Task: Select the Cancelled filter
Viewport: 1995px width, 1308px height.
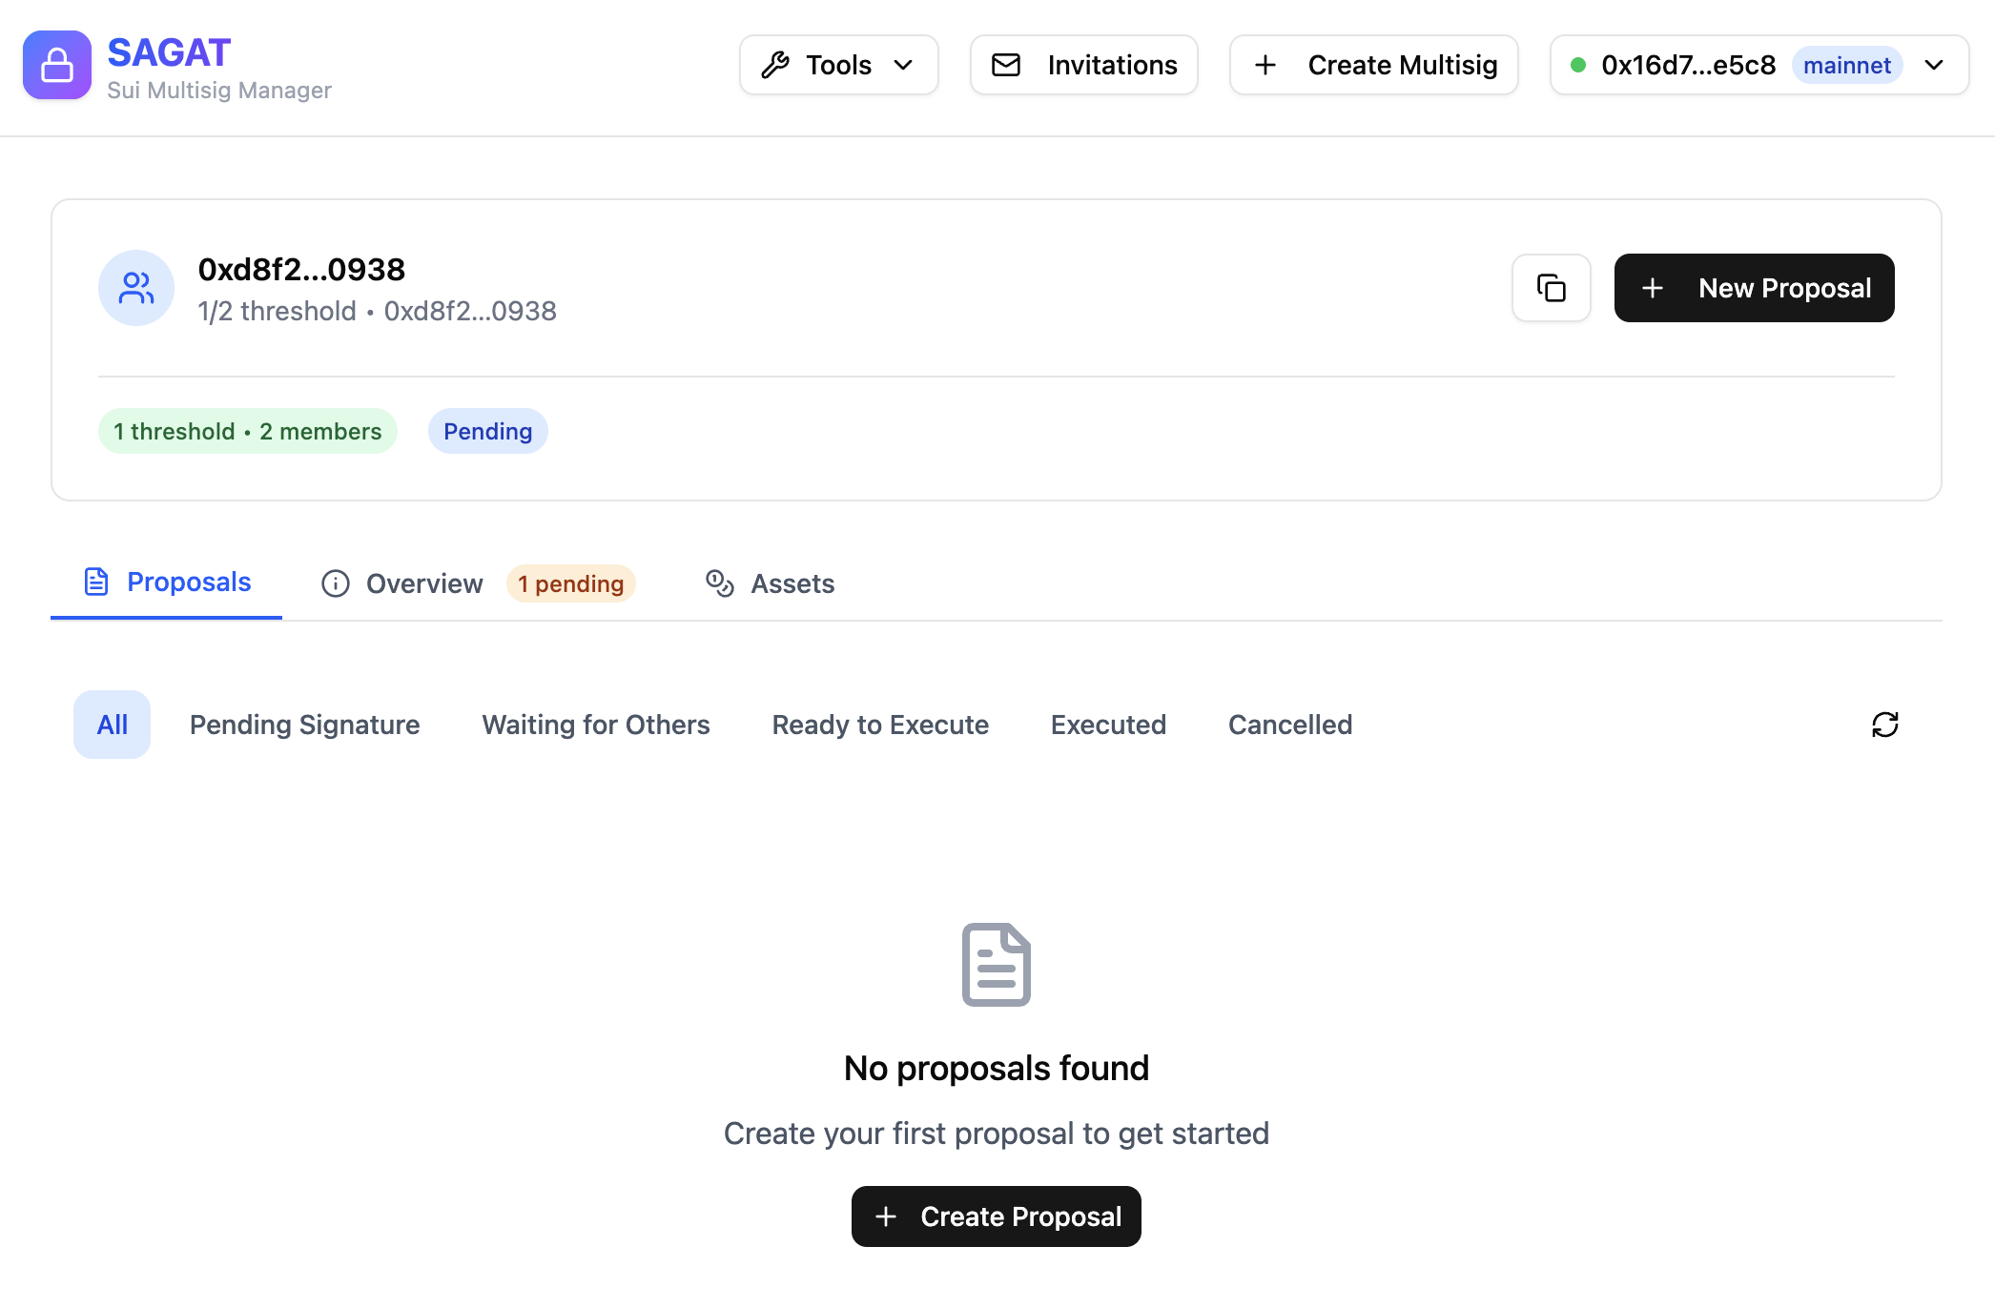Action: click(x=1289, y=725)
